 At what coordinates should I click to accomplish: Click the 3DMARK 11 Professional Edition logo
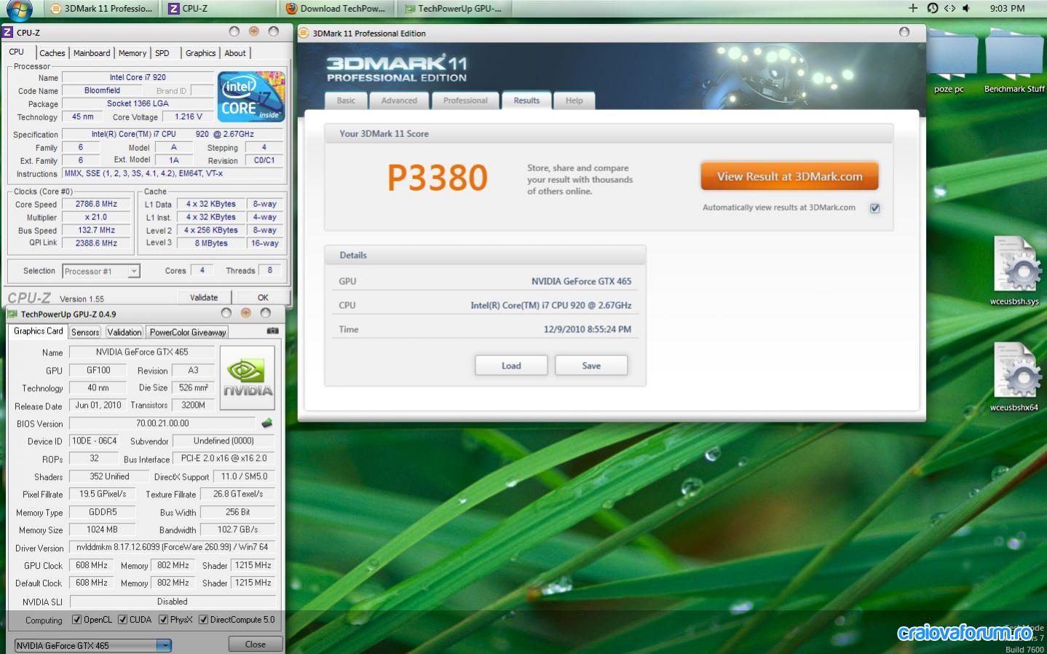coord(397,68)
